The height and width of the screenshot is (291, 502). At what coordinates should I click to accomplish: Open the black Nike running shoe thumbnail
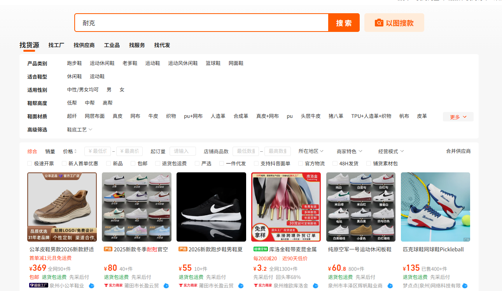click(x=211, y=207)
